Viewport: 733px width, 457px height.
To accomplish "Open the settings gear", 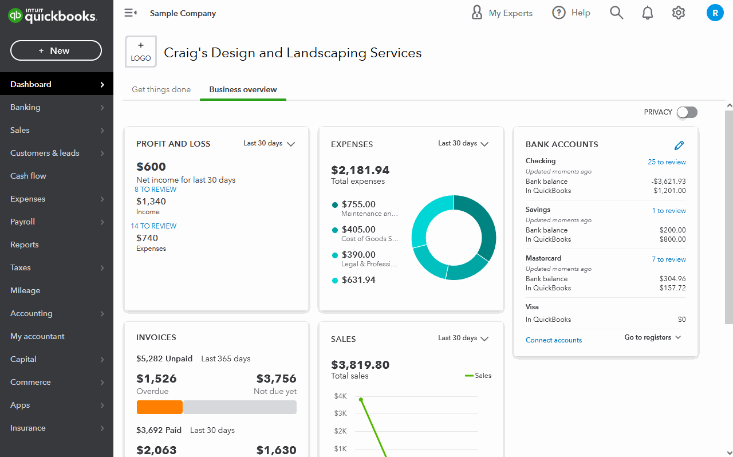I will point(679,13).
